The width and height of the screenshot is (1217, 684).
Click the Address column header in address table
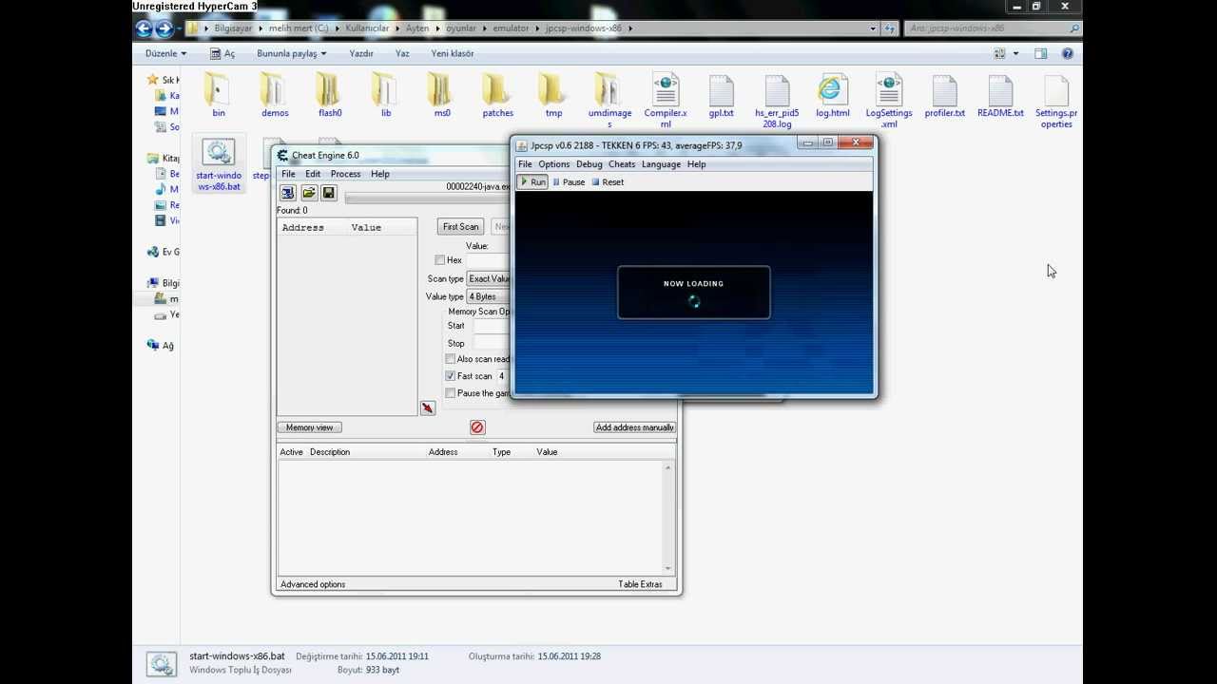(443, 452)
